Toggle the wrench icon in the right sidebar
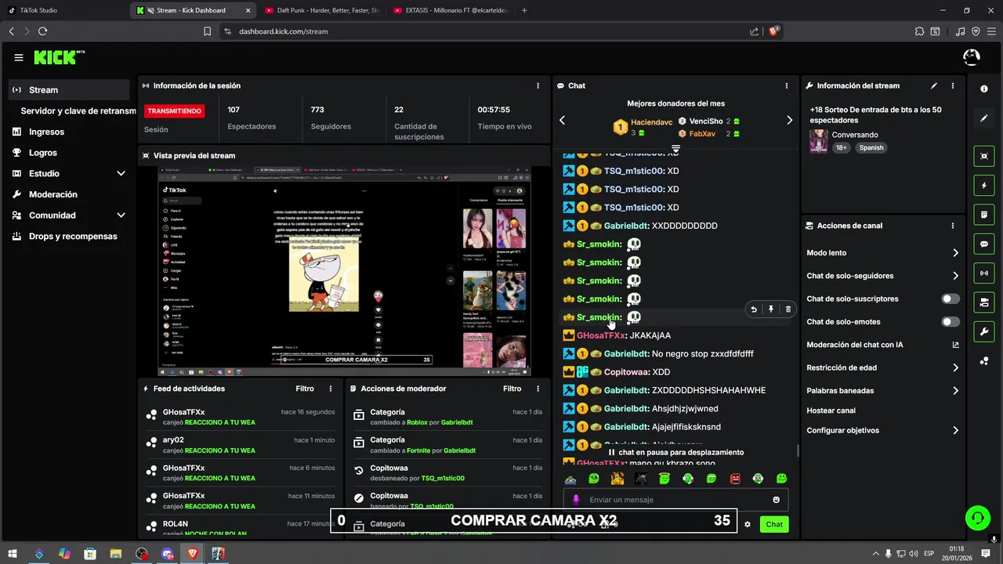The width and height of the screenshot is (1003, 564). click(984, 331)
